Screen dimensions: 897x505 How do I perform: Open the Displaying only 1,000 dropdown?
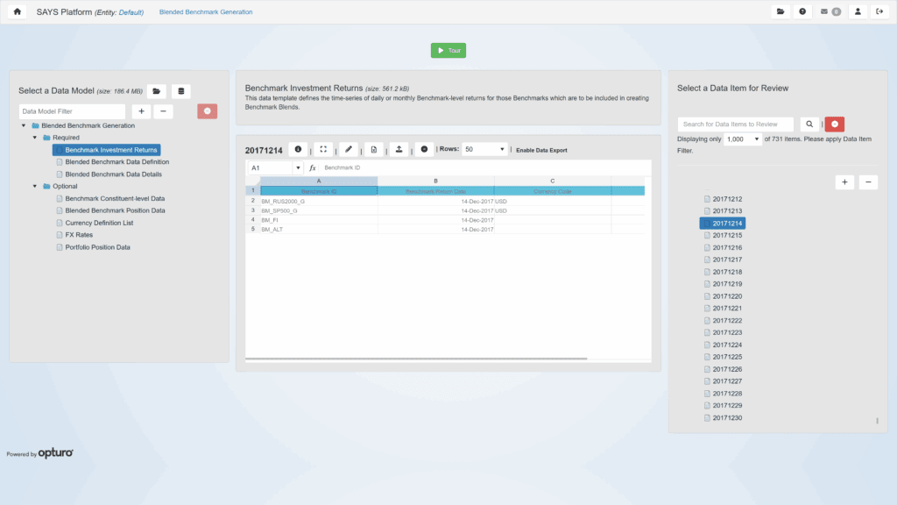click(x=744, y=139)
